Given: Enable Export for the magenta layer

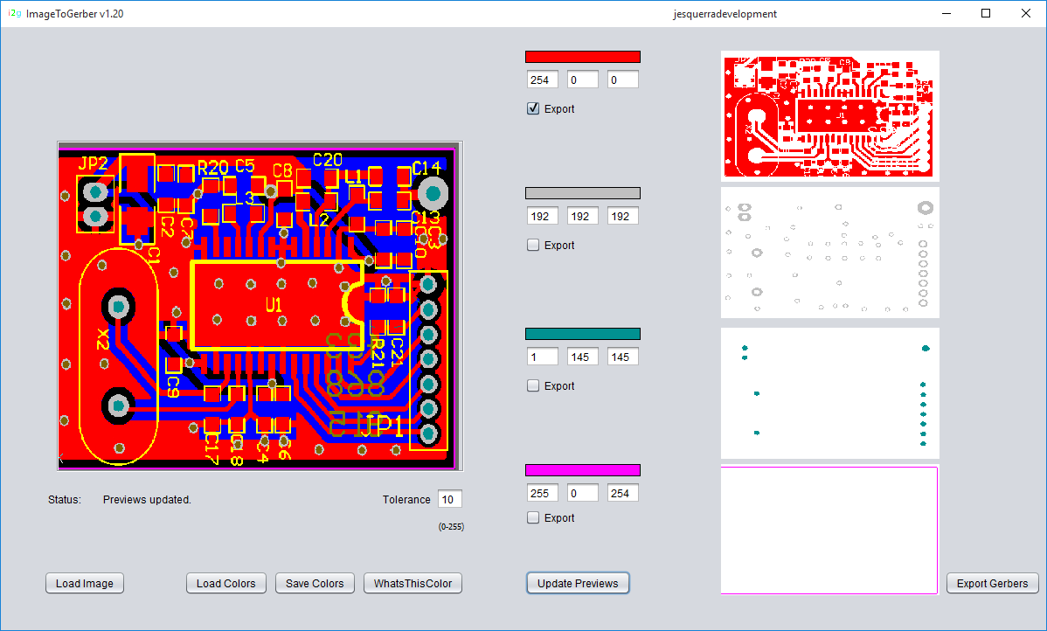Looking at the screenshot, I should (x=533, y=517).
